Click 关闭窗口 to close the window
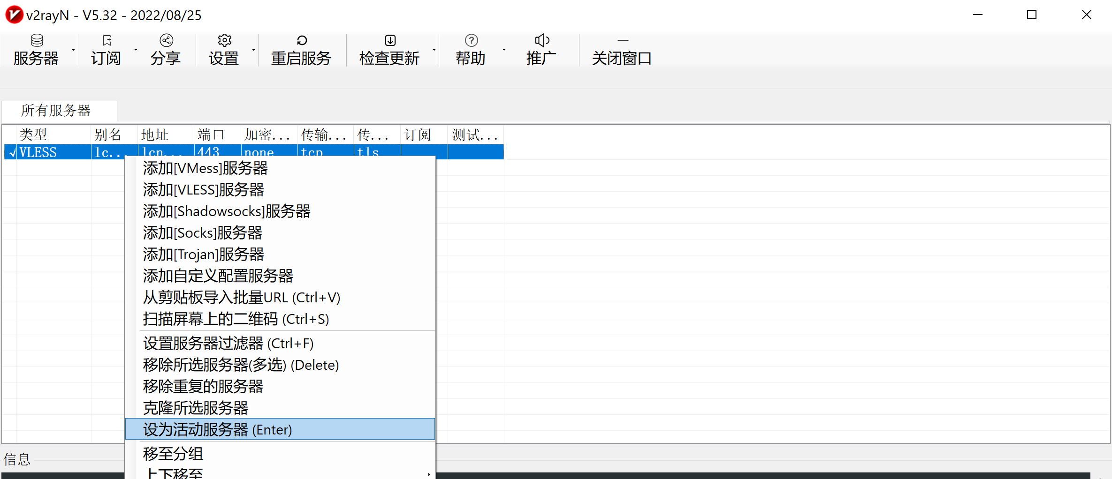Image resolution: width=1112 pixels, height=479 pixels. coord(622,50)
